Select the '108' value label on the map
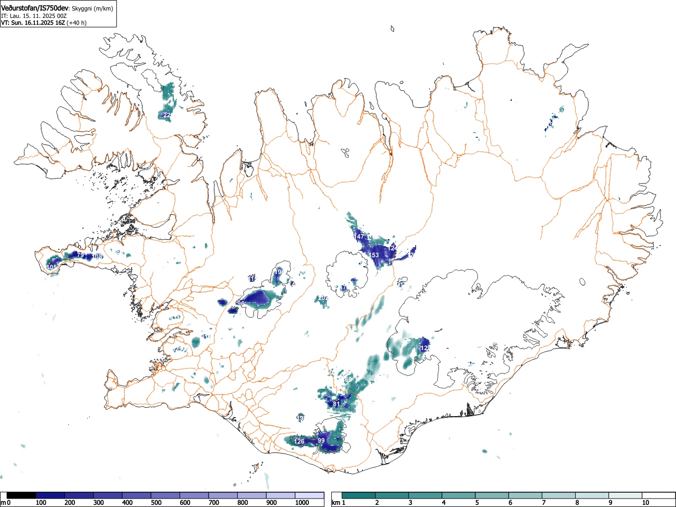Viewport: 676px width, 507px height. 97,257
